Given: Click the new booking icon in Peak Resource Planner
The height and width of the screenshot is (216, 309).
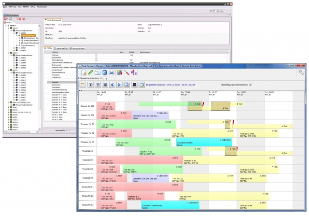Looking at the screenshot, I should tap(84, 72).
